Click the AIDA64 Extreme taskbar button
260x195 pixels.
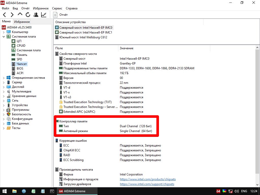[77, 191]
